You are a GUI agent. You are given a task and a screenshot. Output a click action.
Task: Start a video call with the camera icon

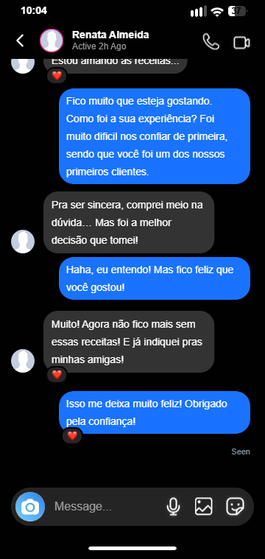point(242,43)
